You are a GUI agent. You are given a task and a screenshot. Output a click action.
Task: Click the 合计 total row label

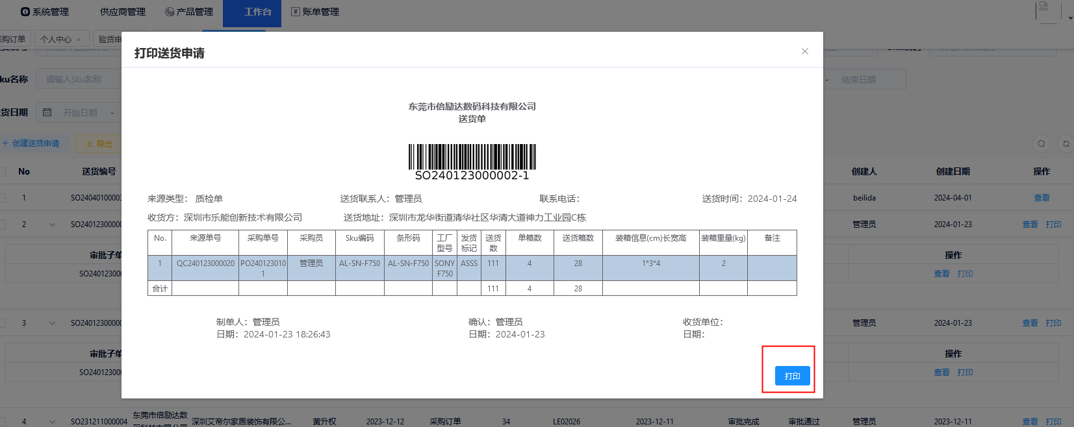pos(160,289)
